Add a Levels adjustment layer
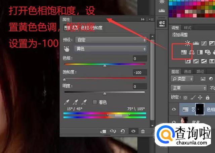The height and width of the screenshot is (153, 215). [x=196, y=43]
